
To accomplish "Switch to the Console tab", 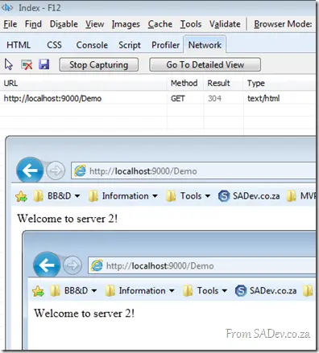I will tap(92, 45).
